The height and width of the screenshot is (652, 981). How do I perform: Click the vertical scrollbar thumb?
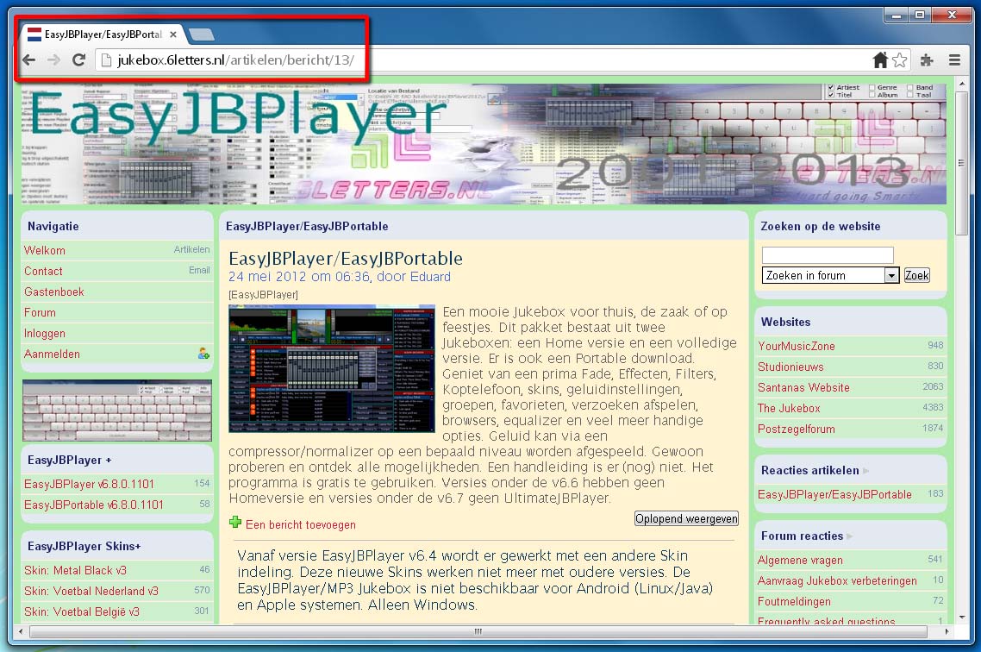click(x=962, y=163)
